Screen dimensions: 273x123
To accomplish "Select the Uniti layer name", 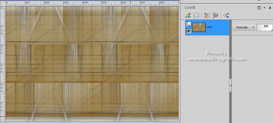I will [209, 27].
